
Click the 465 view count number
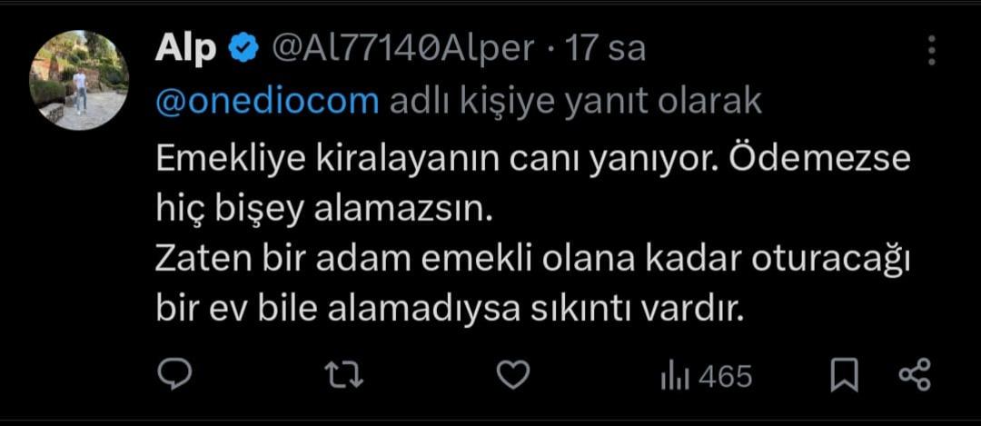[x=725, y=377]
